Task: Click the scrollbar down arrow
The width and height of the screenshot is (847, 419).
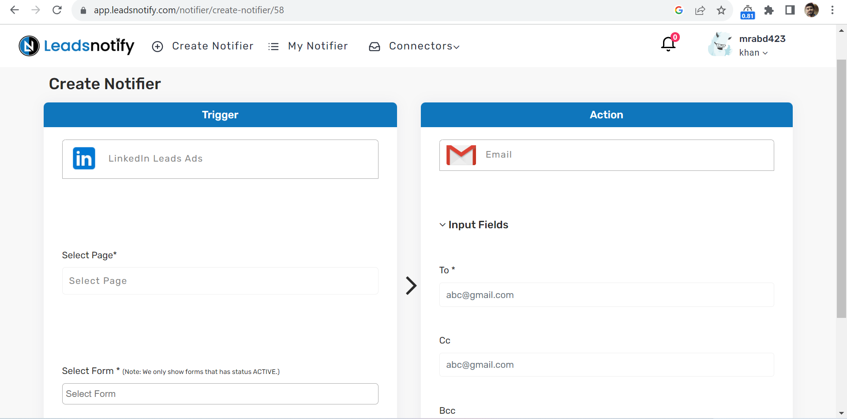Action: pyautogui.click(x=842, y=413)
